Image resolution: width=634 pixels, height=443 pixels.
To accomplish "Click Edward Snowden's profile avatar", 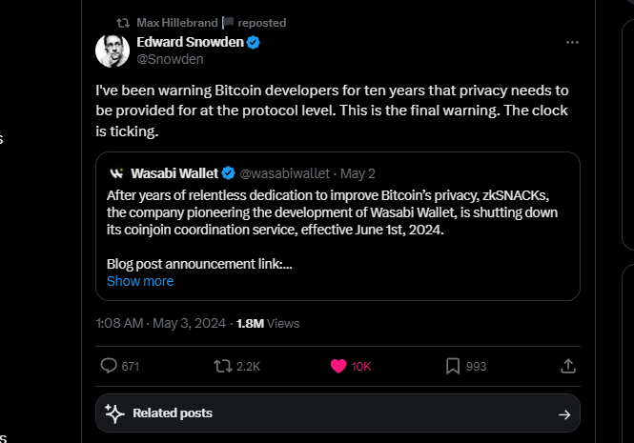I will [112, 50].
